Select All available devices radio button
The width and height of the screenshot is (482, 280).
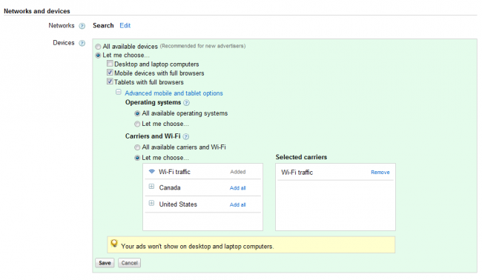click(x=98, y=47)
